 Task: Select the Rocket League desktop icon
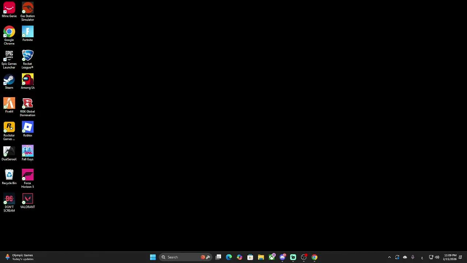pos(27,59)
